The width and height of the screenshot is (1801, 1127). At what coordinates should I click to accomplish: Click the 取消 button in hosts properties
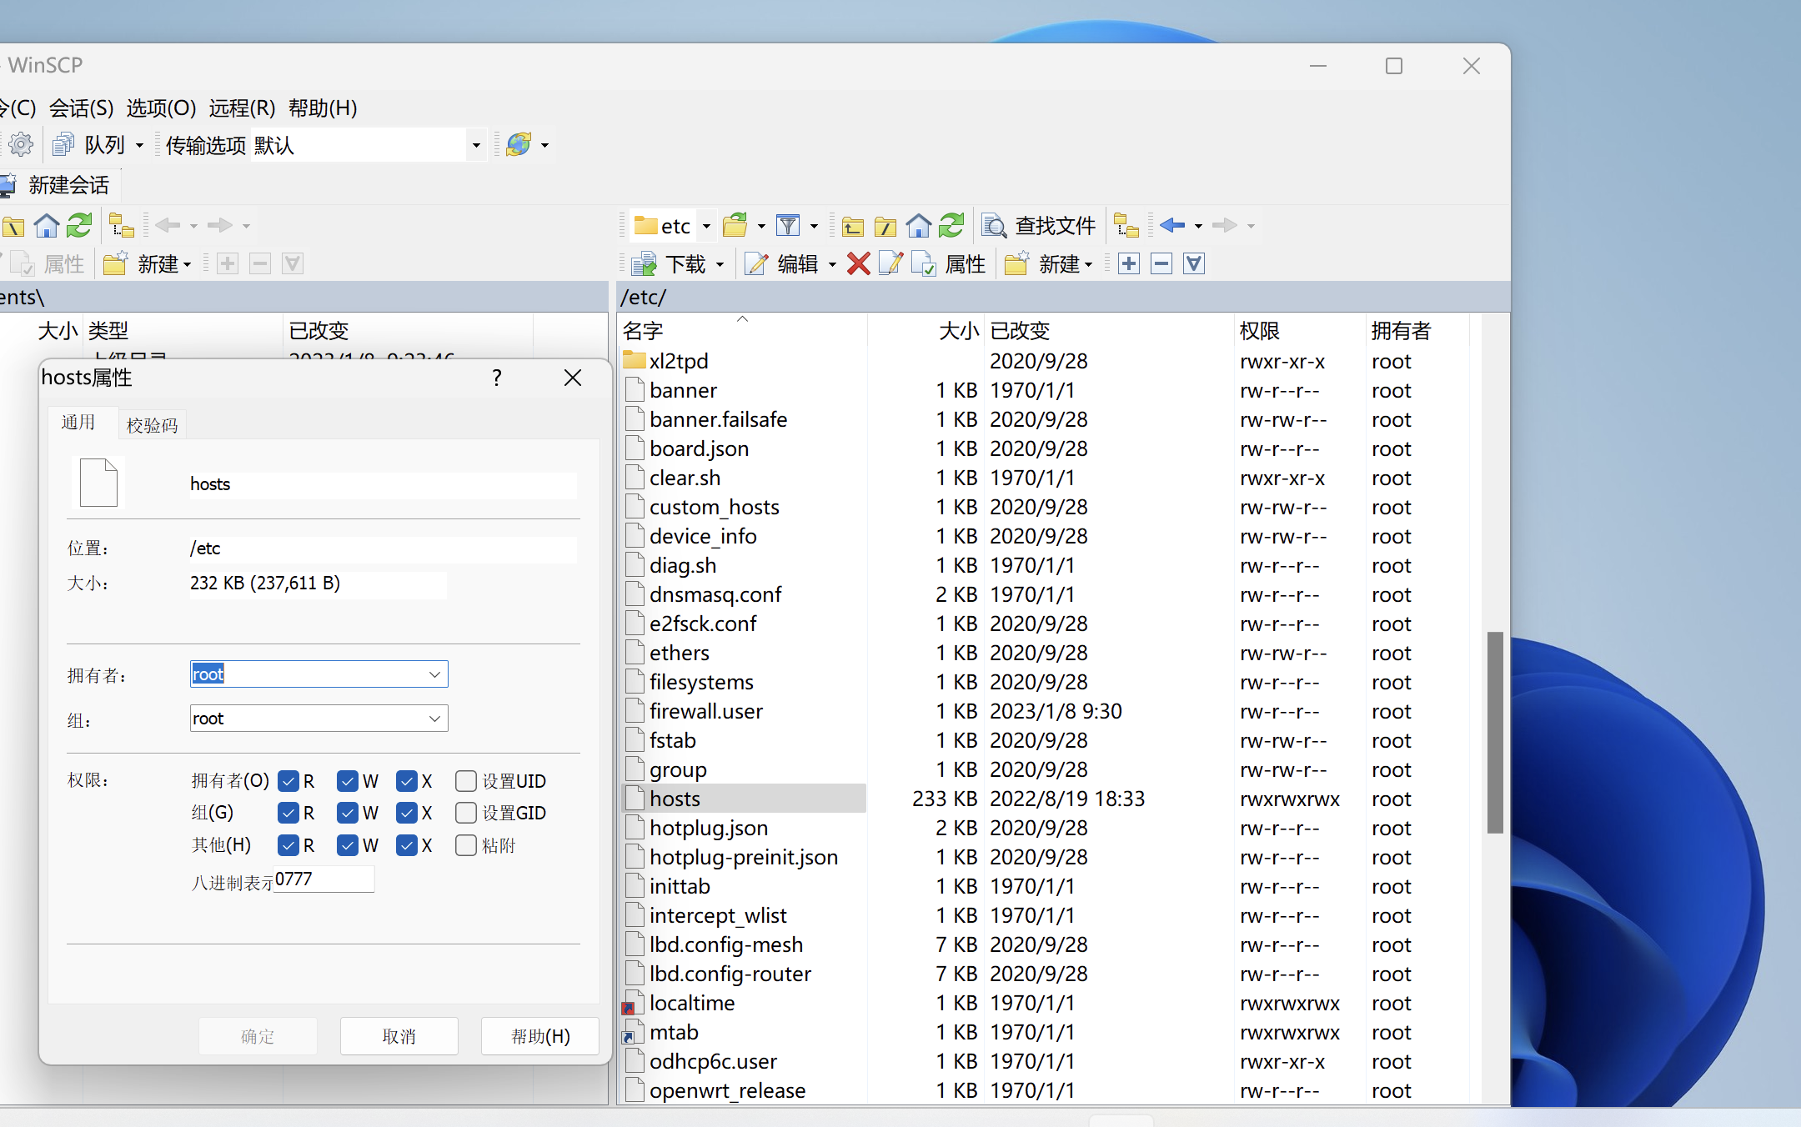click(399, 1035)
